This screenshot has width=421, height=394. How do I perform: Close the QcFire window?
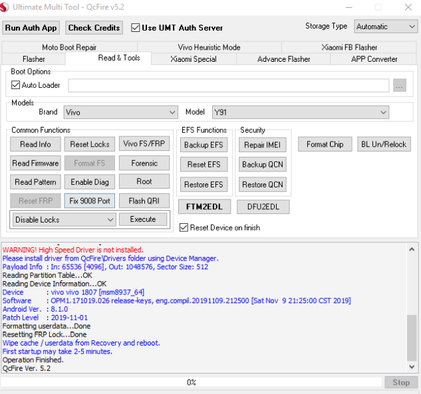(x=408, y=7)
